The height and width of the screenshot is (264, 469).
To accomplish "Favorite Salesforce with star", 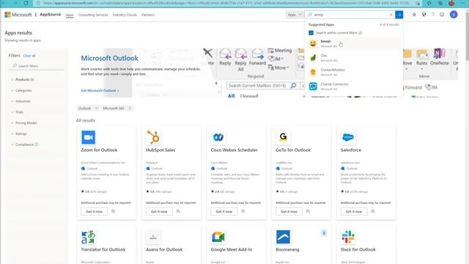I will (373, 211).
